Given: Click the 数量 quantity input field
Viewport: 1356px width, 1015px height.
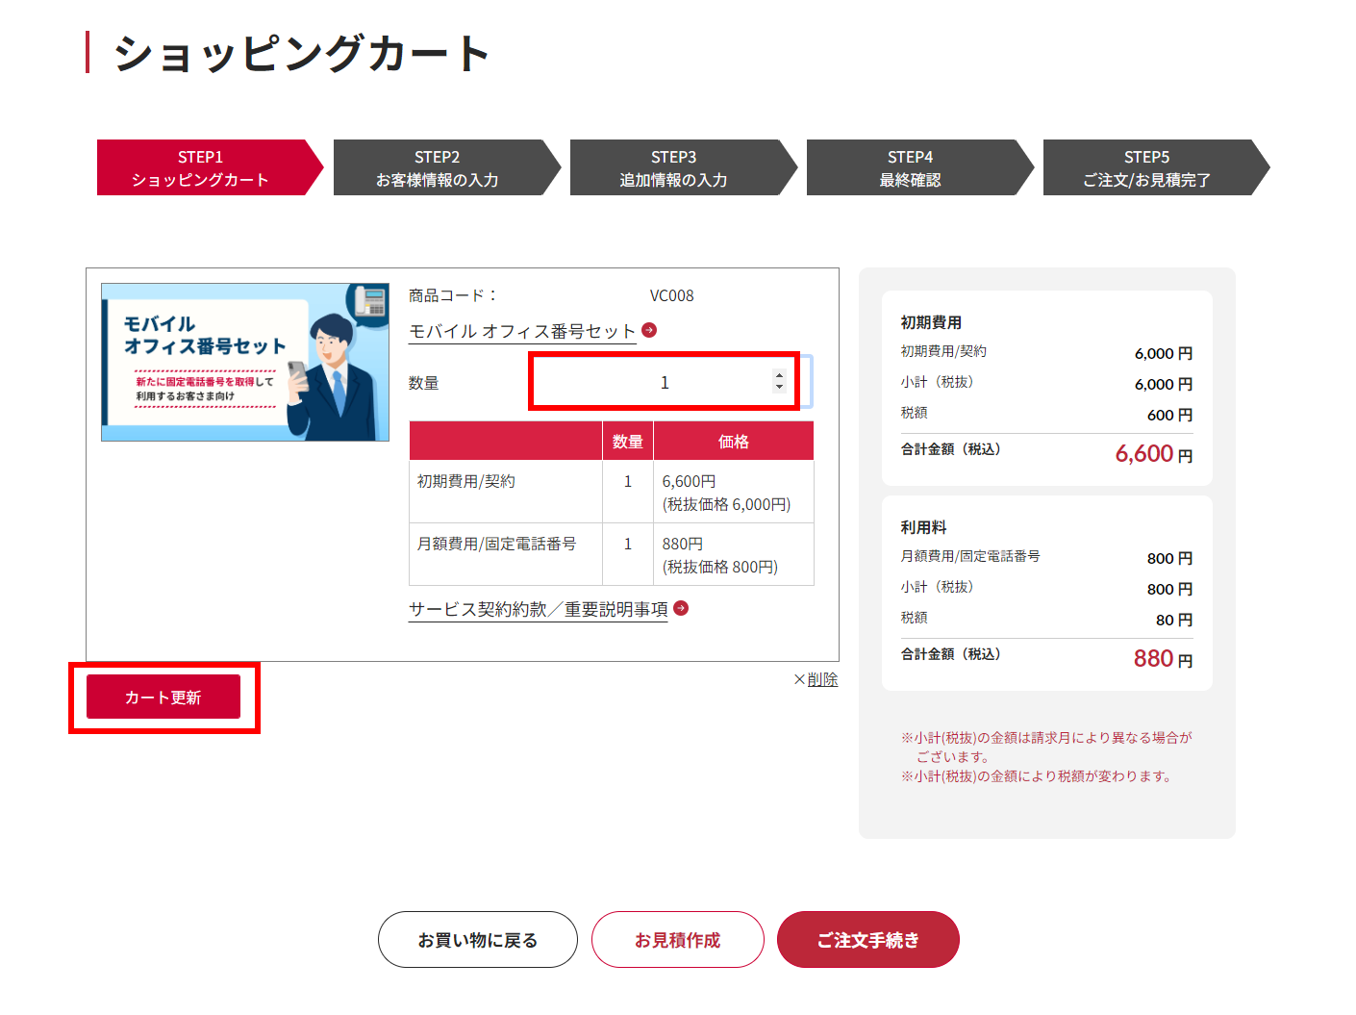Looking at the screenshot, I should click(x=654, y=382).
